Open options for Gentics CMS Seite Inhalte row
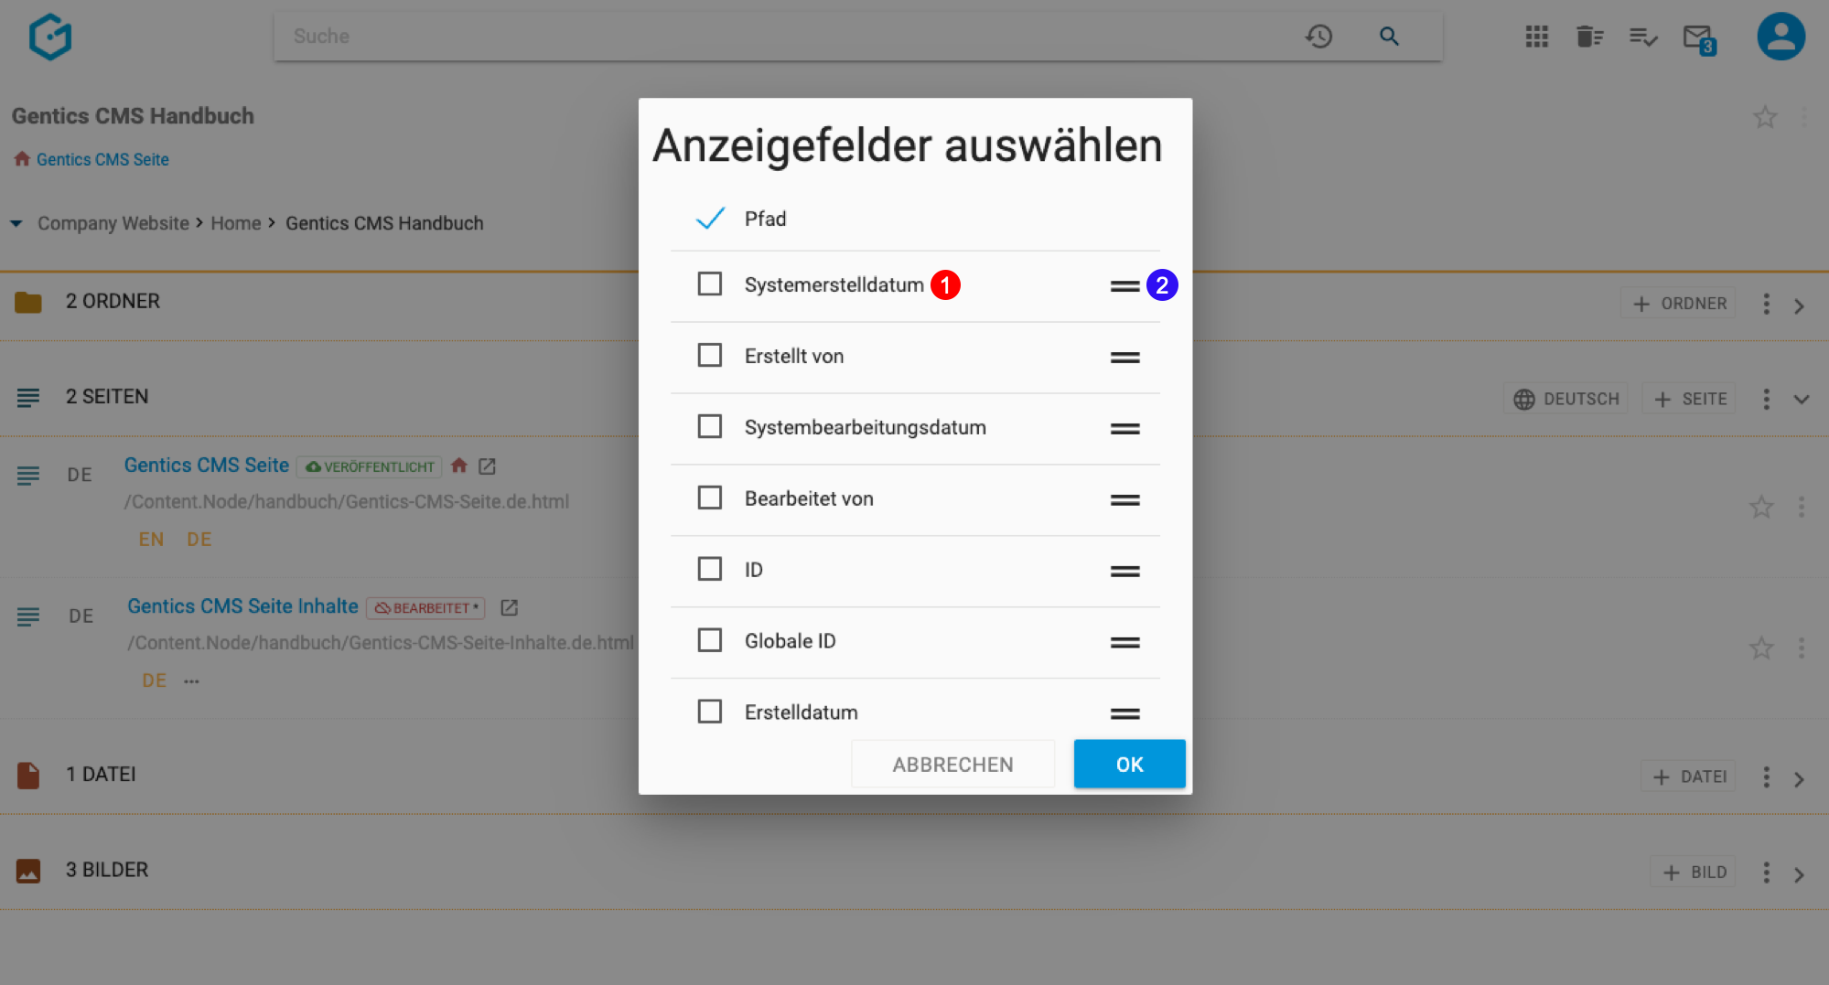This screenshot has height=985, width=1829. 1801,648
